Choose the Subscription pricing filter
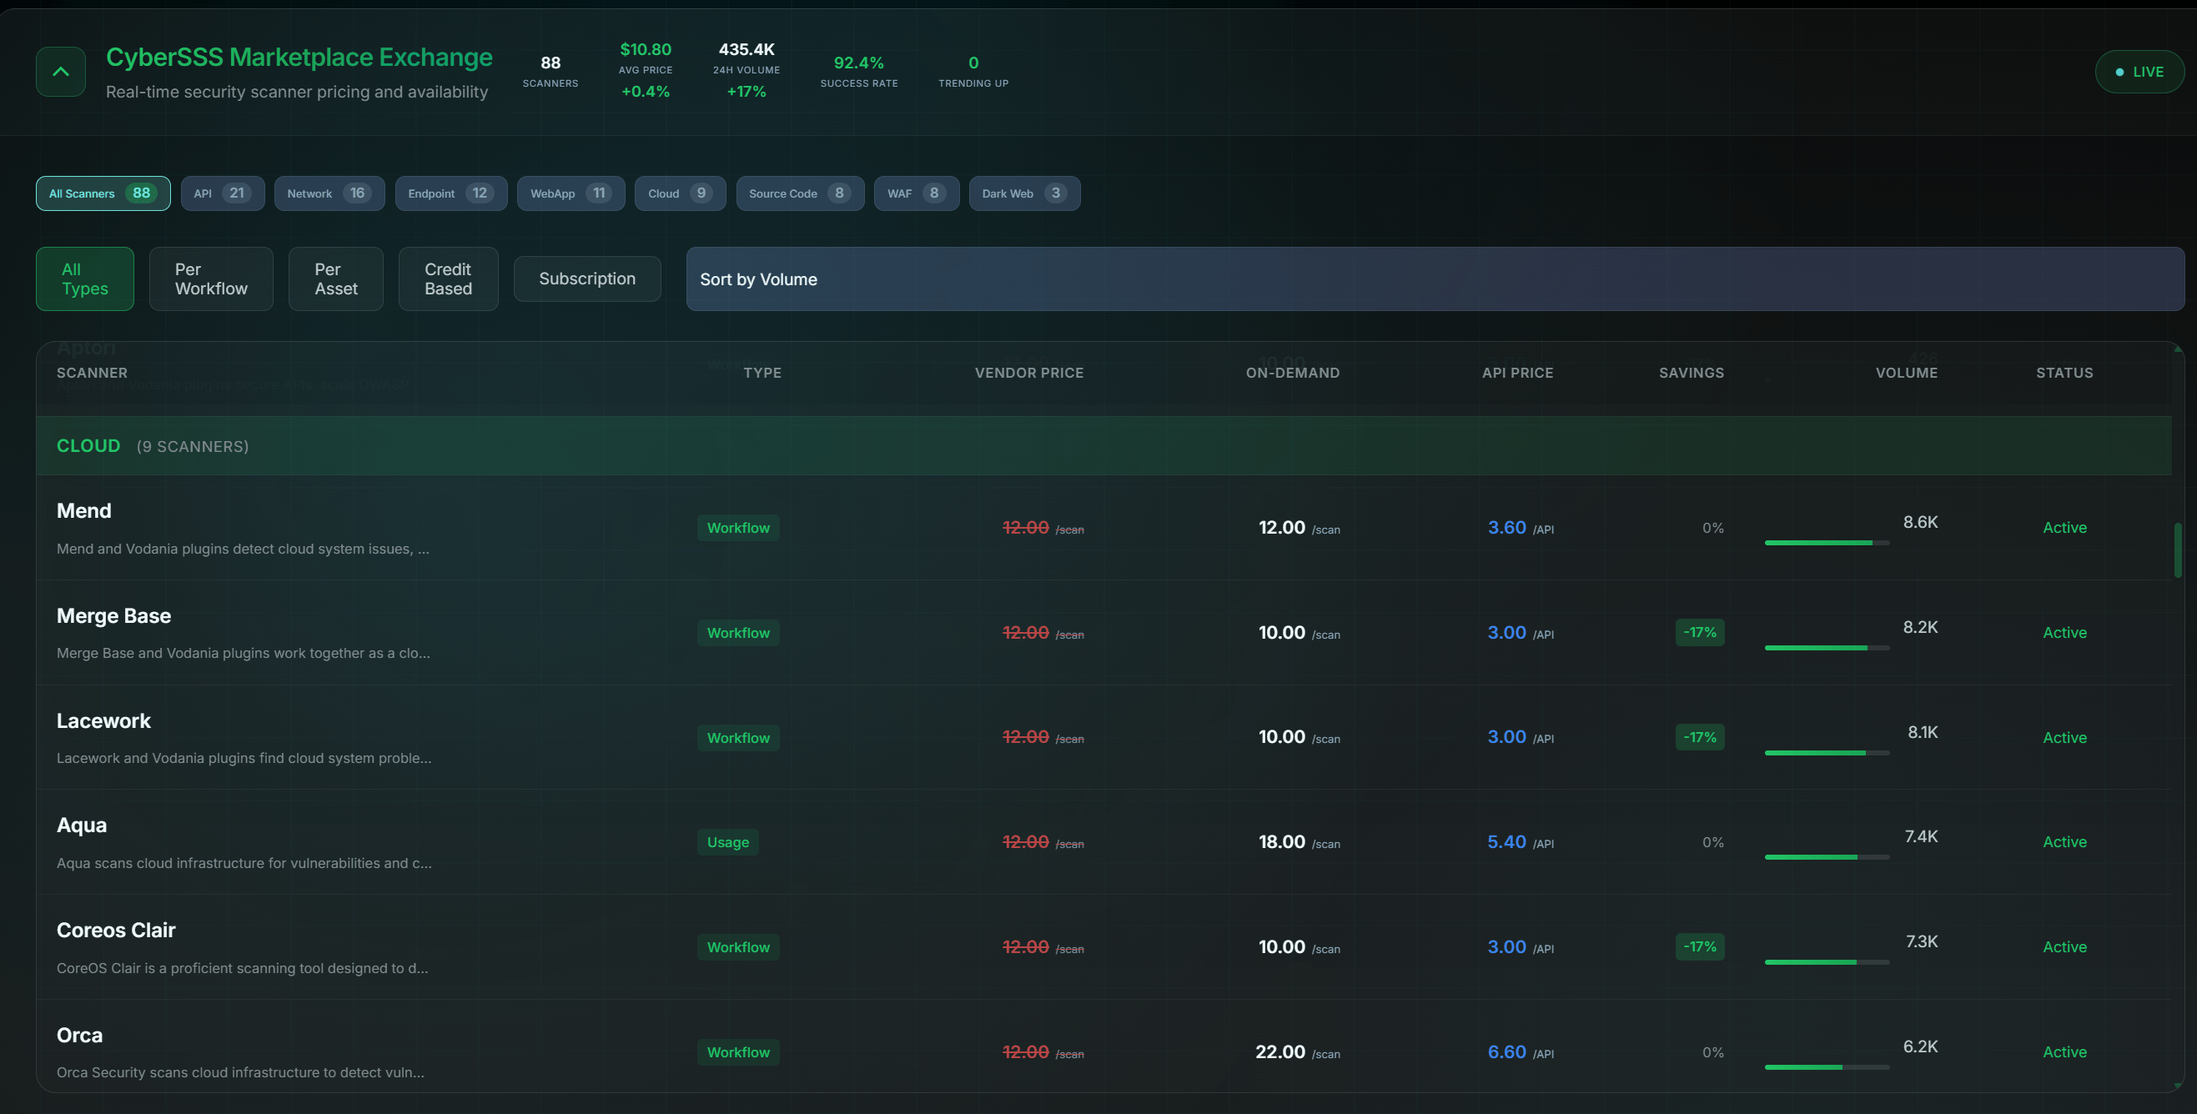This screenshot has height=1114, width=2197. tap(586, 278)
